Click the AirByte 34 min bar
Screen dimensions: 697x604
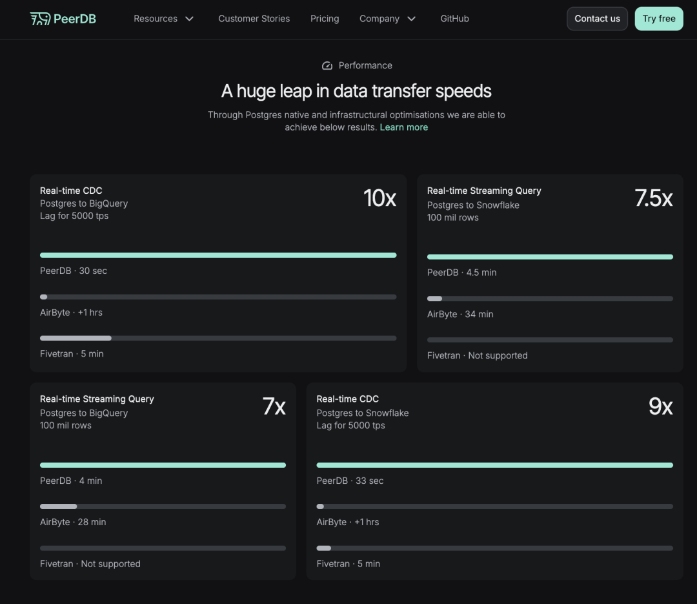click(550, 298)
